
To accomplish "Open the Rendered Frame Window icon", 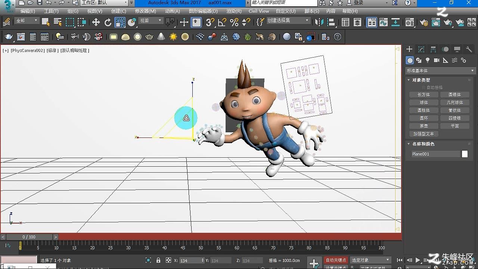I will click(436, 22).
